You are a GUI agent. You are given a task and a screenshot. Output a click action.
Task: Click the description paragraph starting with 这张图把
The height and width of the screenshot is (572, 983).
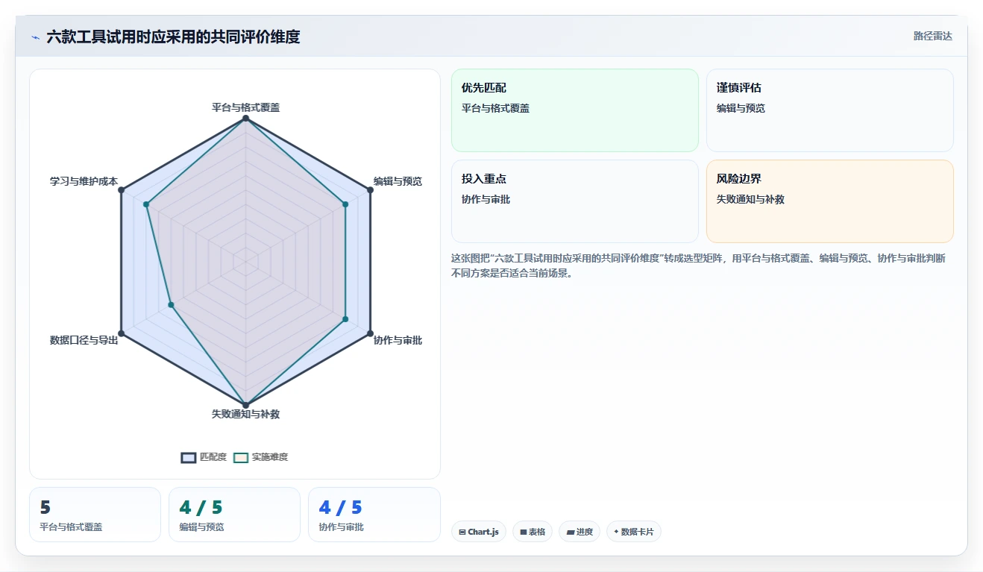[x=699, y=265]
